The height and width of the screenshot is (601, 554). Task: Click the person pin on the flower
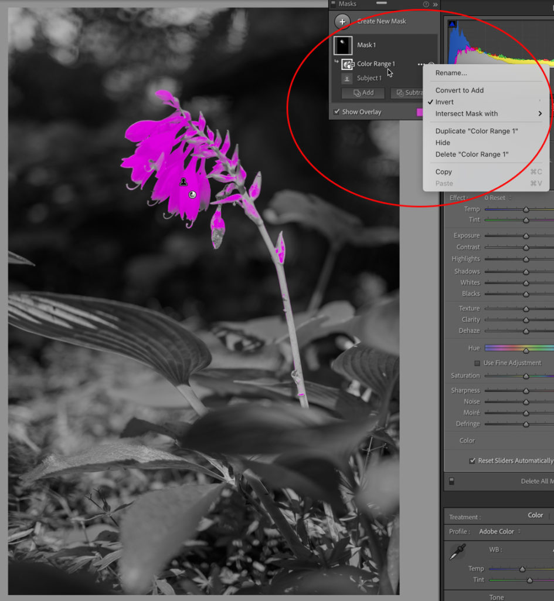click(x=183, y=182)
